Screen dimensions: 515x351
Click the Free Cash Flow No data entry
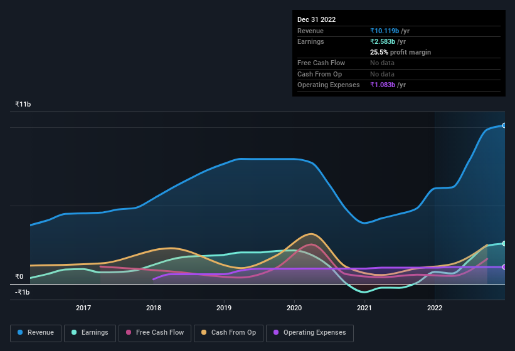pos(382,63)
